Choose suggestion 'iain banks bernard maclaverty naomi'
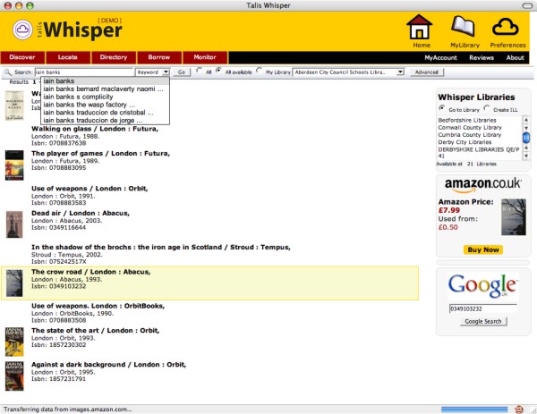 [x=105, y=89]
